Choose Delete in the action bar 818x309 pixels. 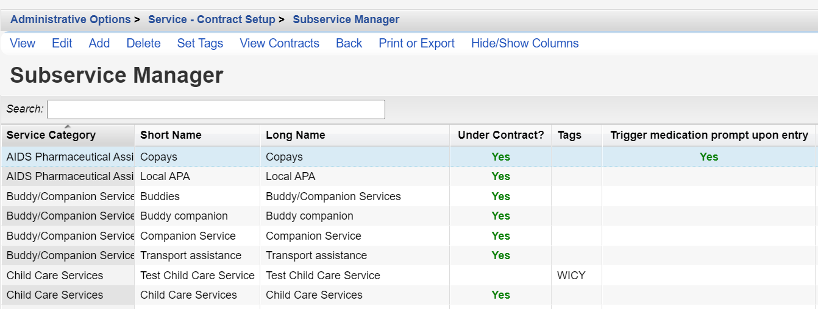143,43
